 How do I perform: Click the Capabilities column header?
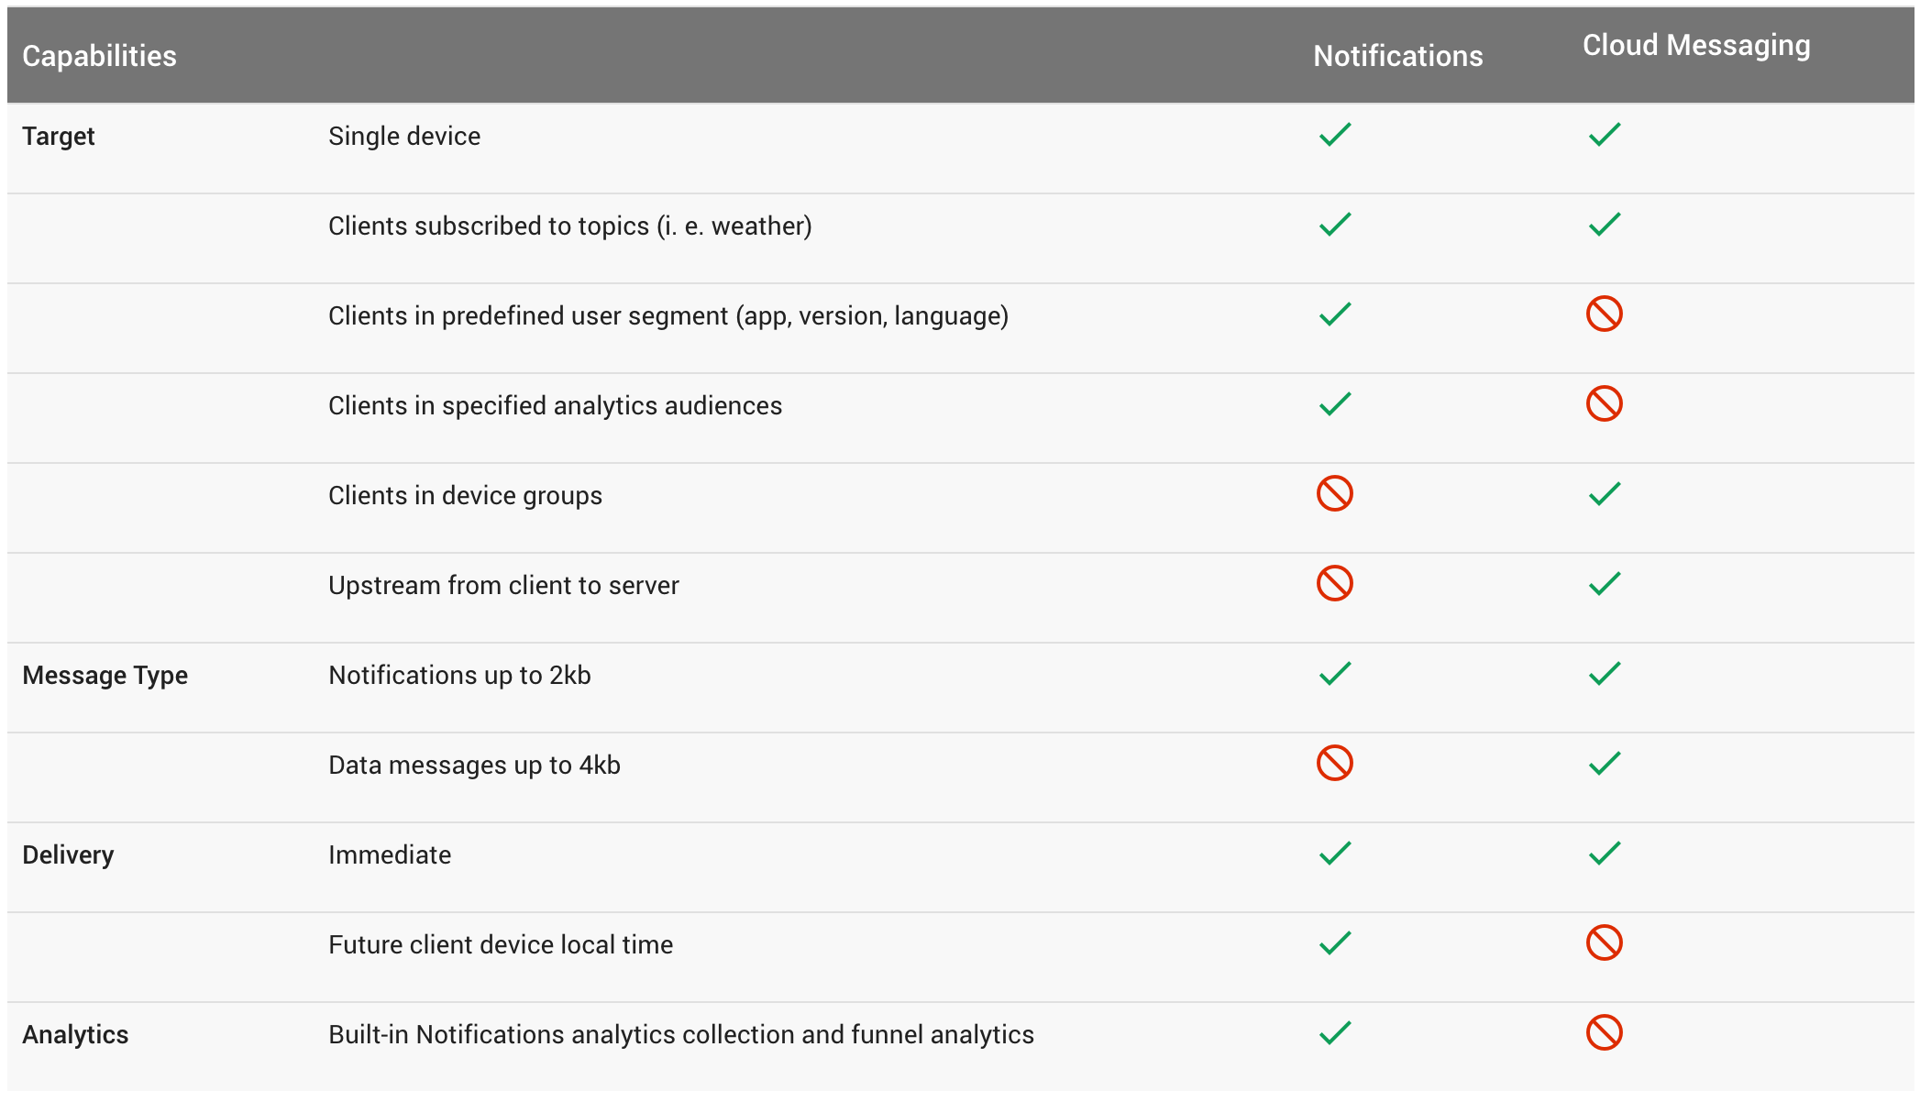tap(99, 56)
